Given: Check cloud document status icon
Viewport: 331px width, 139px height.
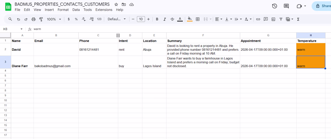Looking at the screenshot, I should click(x=131, y=4).
